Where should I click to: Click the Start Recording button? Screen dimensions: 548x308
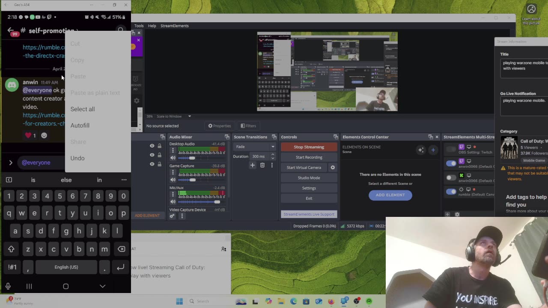(x=309, y=157)
